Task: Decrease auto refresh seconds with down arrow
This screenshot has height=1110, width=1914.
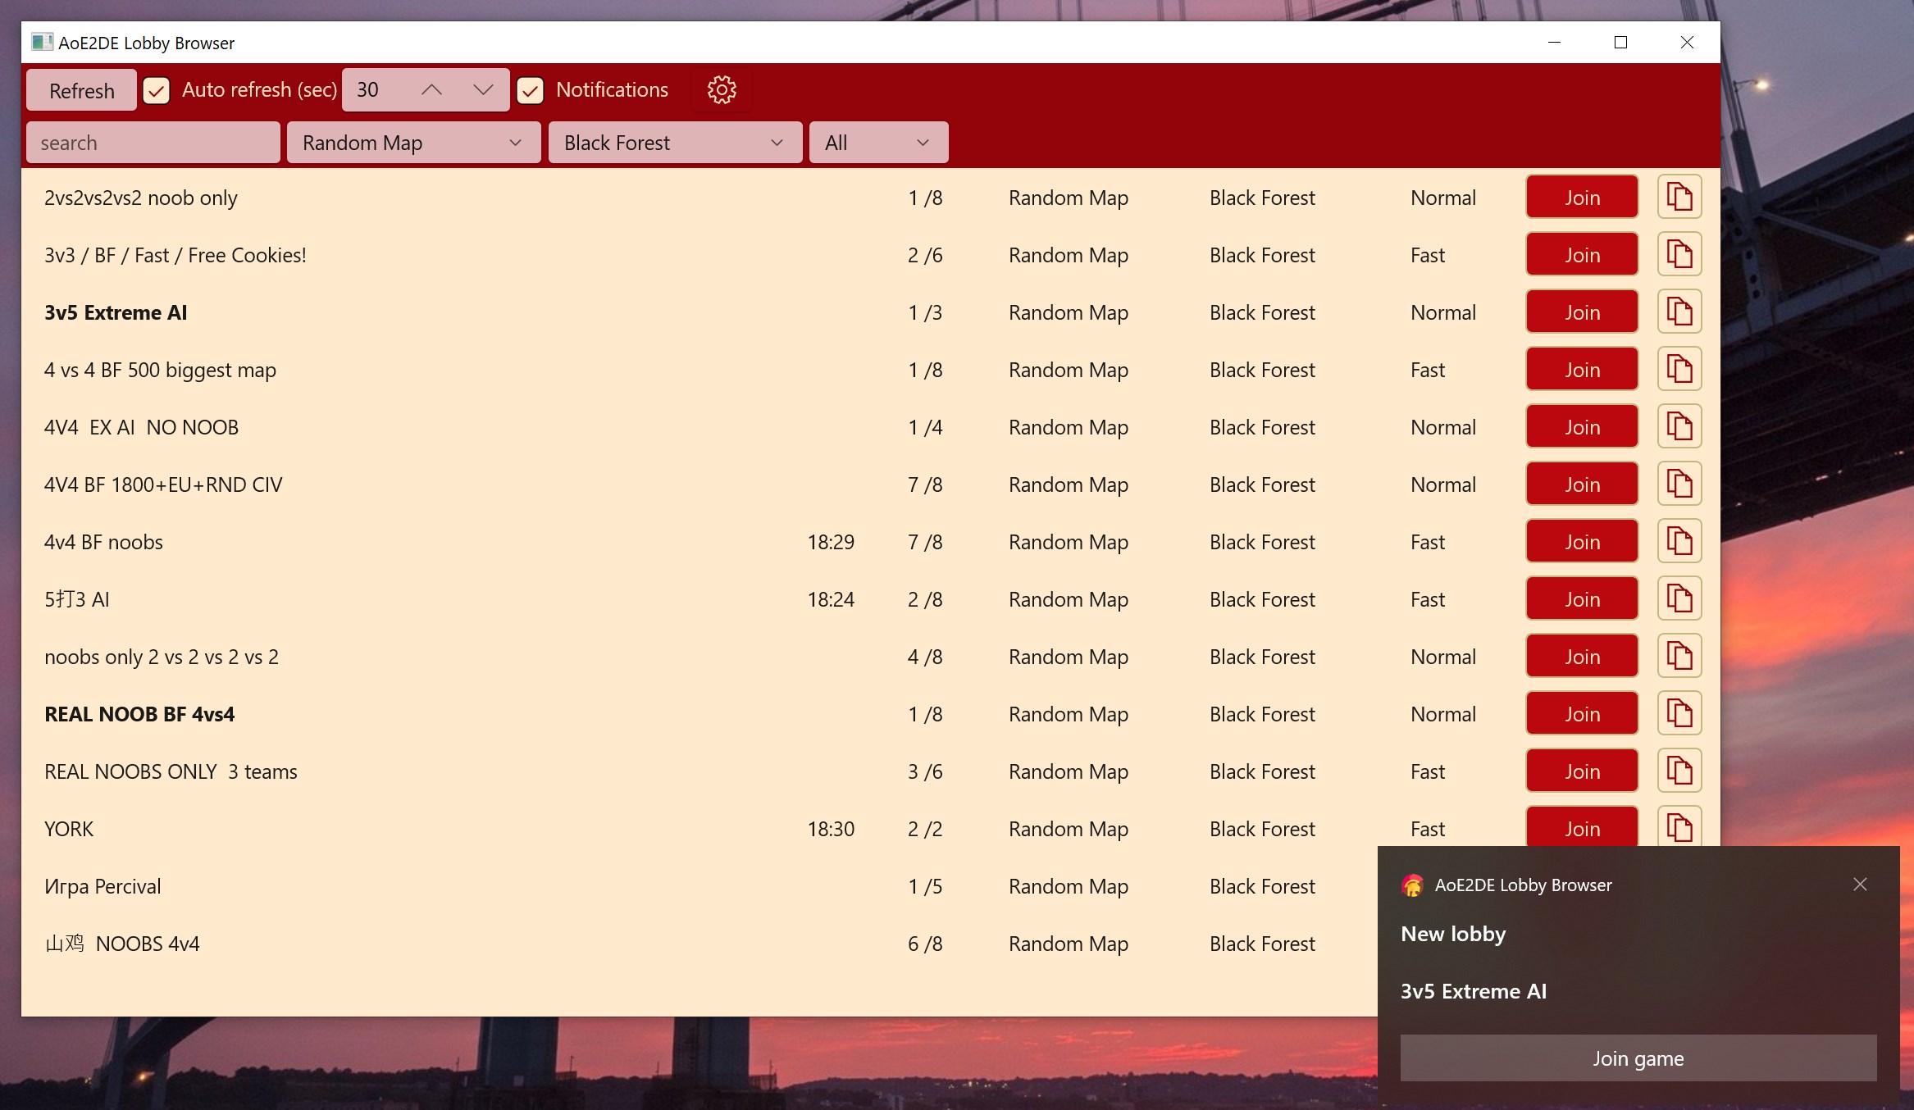Action: (x=483, y=89)
